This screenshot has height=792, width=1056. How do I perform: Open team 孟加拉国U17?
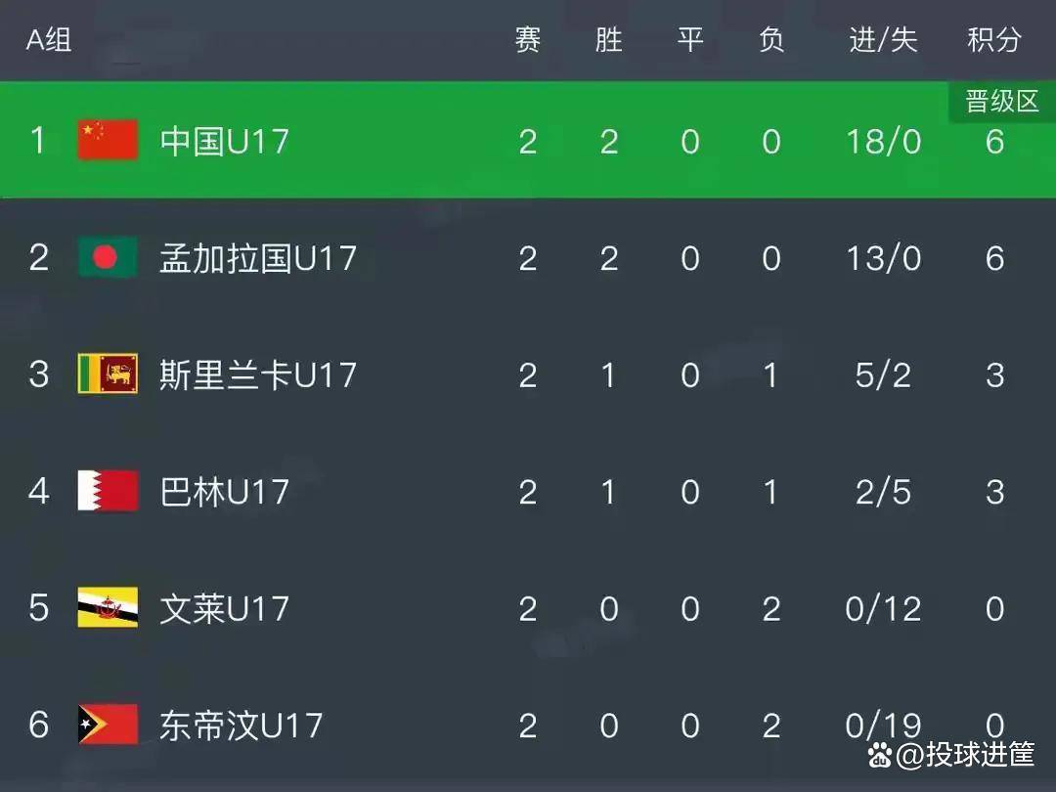tap(258, 258)
